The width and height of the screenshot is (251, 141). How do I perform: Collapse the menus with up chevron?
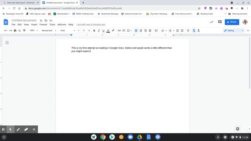pos(248,31)
